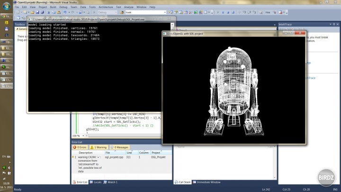Open the 'look' find combo box dropdown
This screenshot has width=341, height=192.
click(x=165, y=12)
